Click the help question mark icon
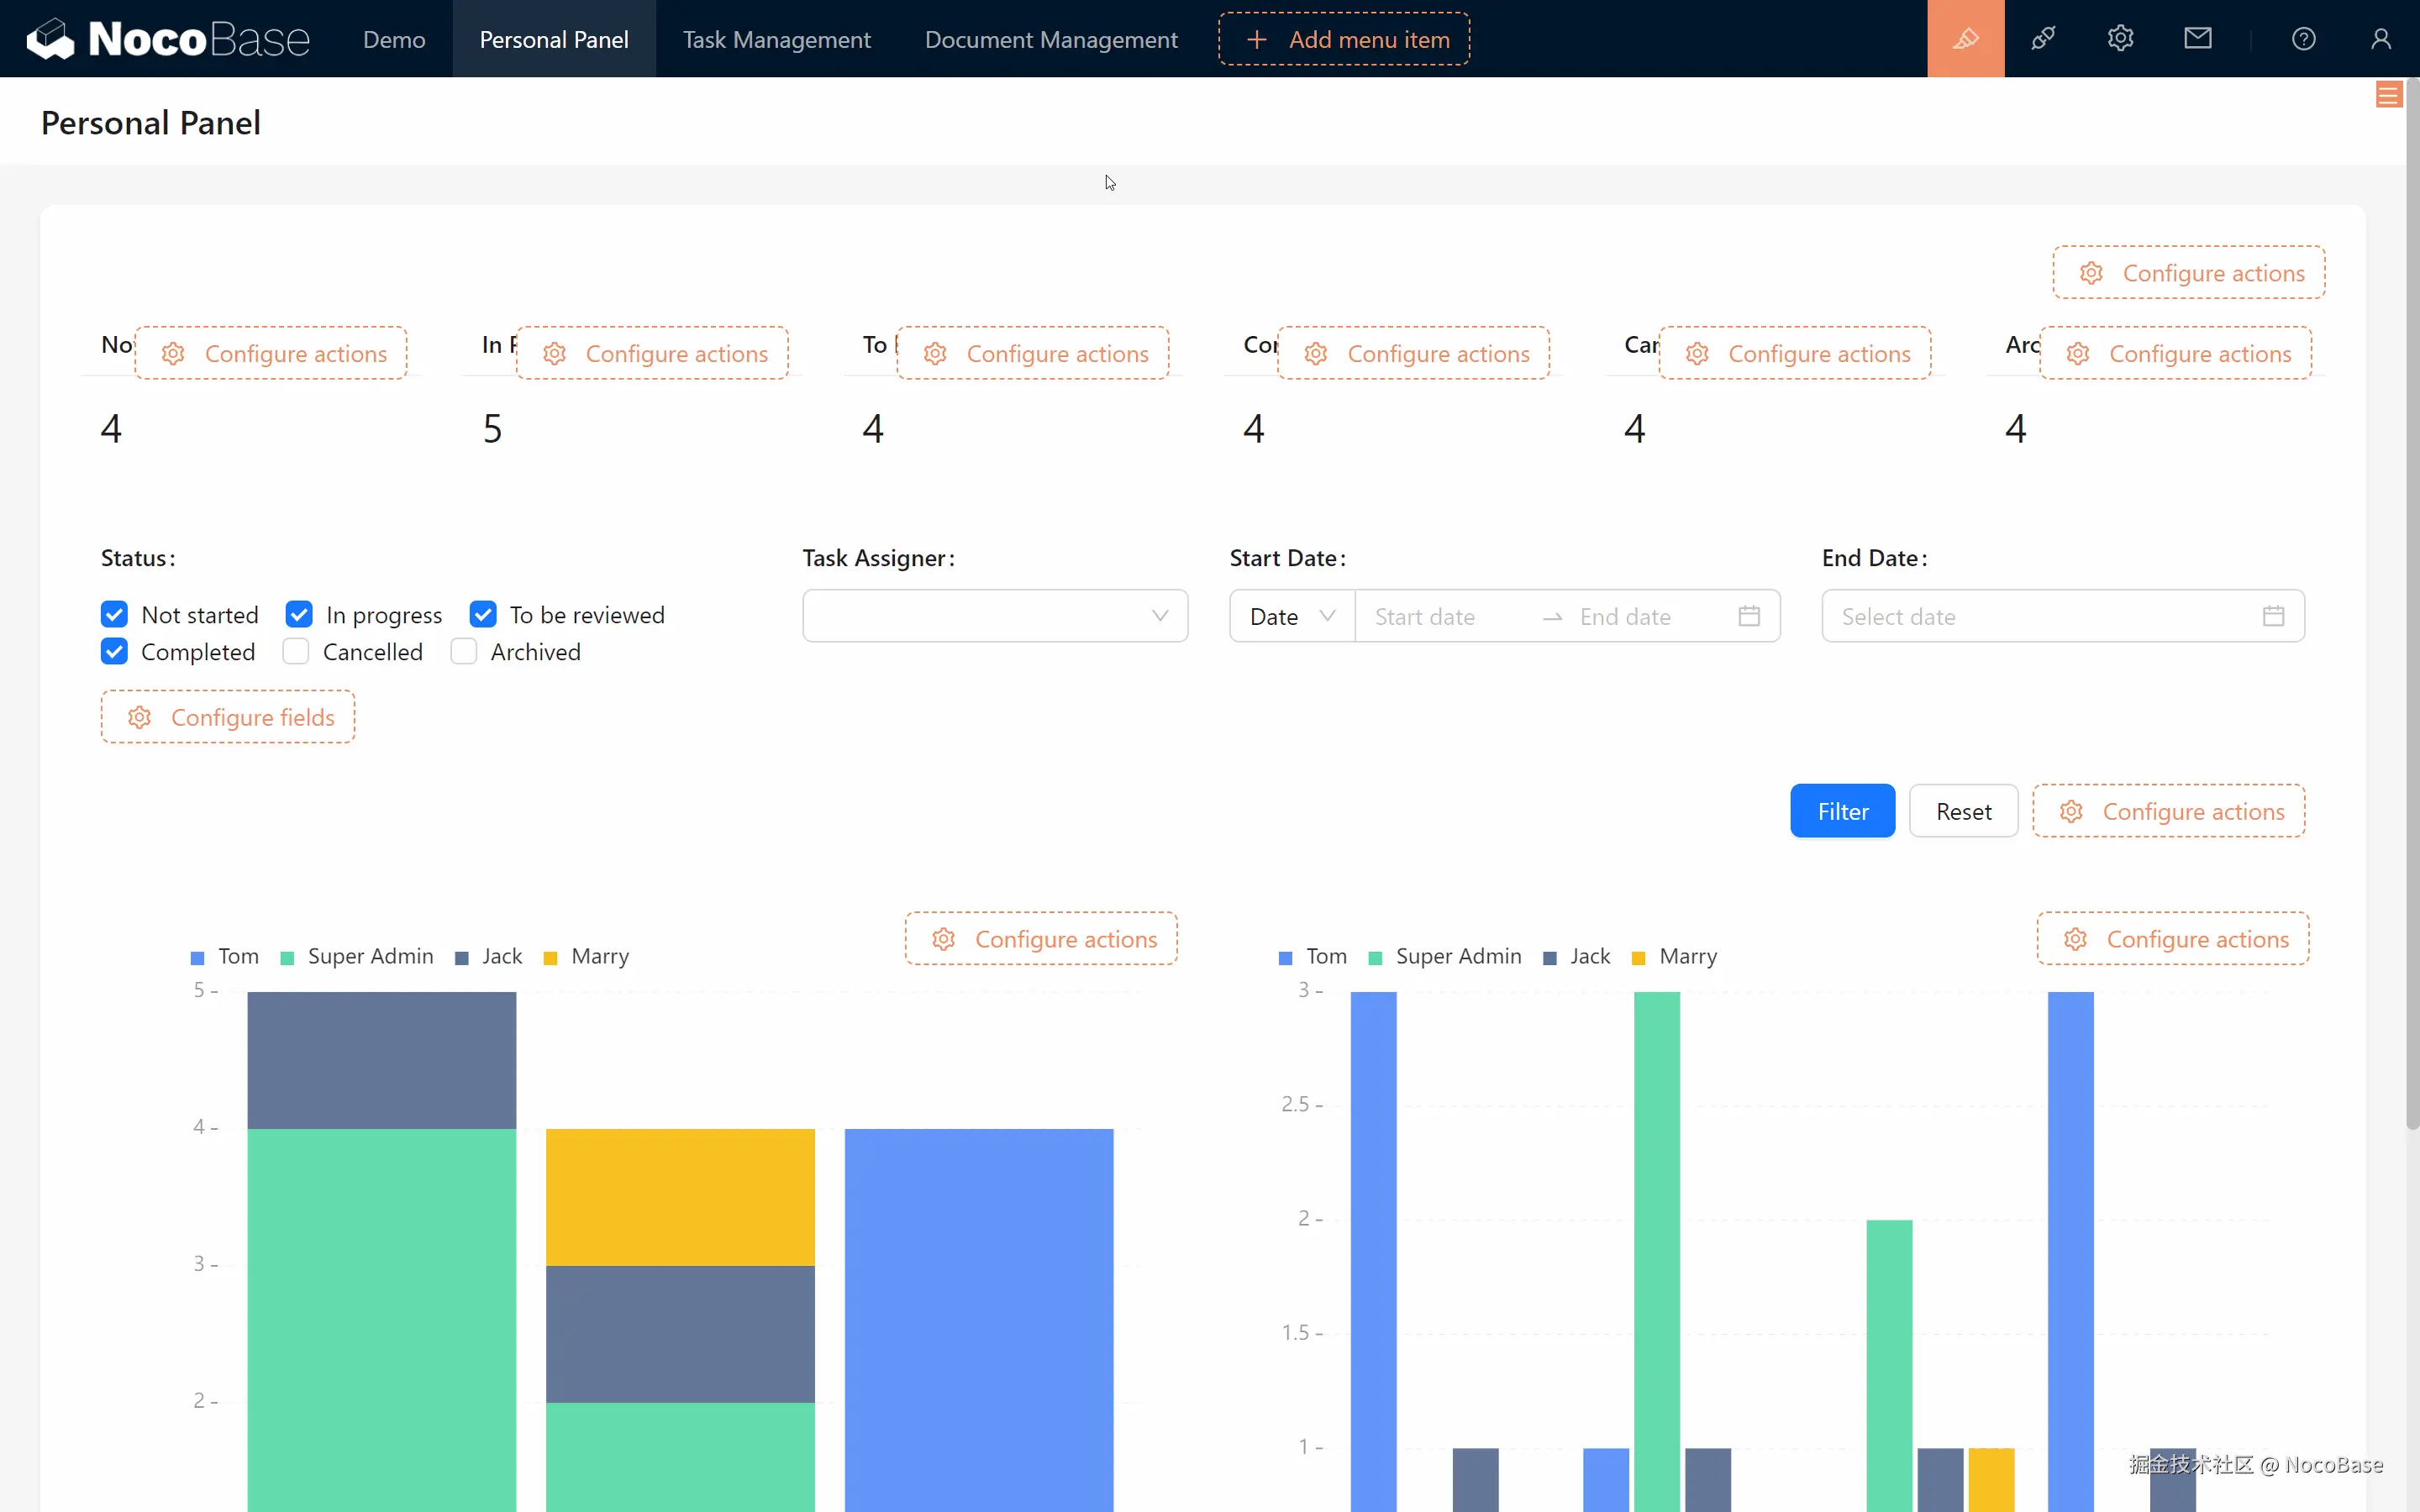Screen dimensions: 2420x1512 [2303, 39]
